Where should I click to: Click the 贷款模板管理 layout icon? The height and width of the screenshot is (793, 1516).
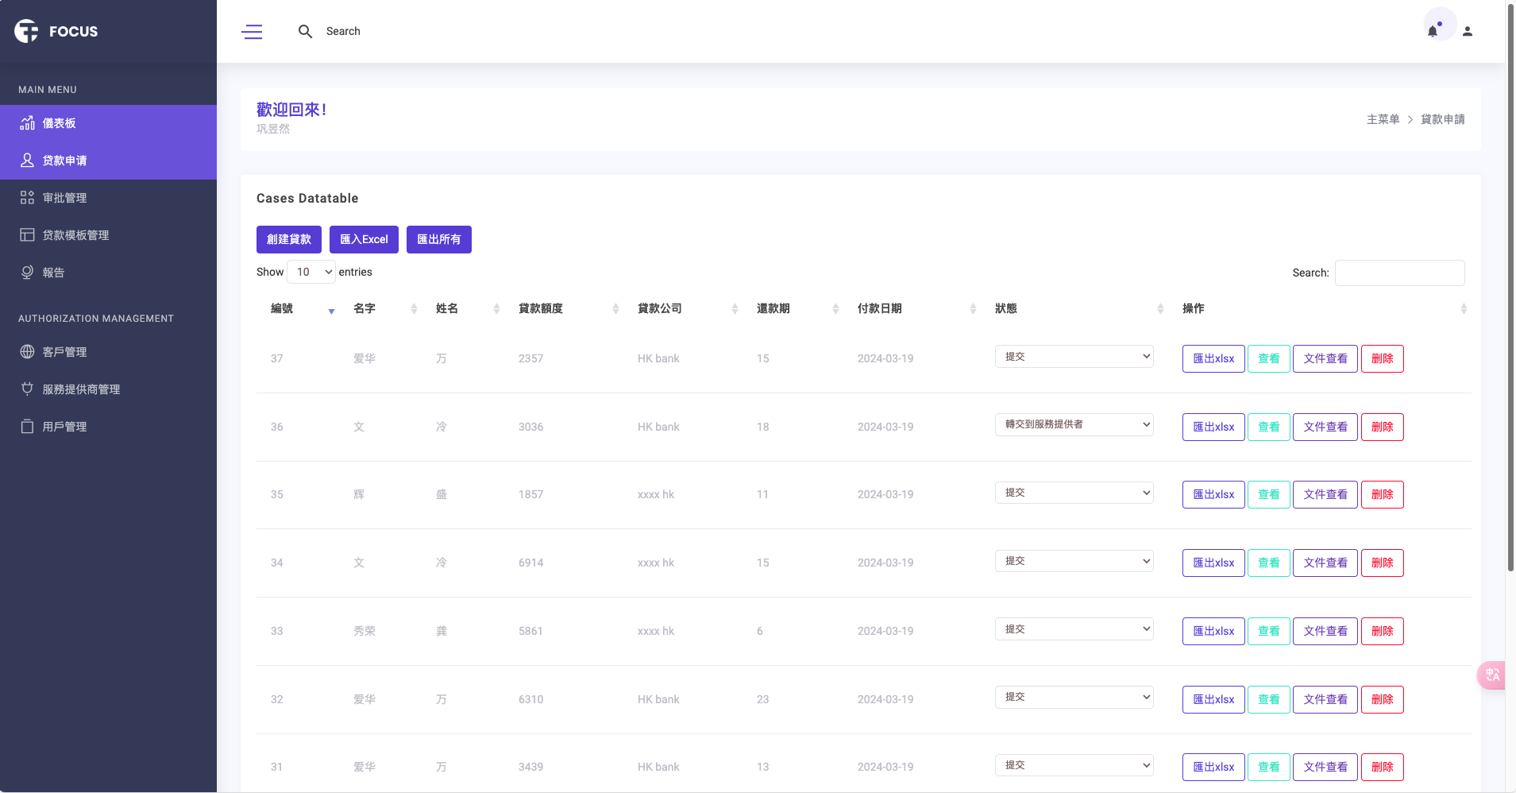pyautogui.click(x=27, y=235)
